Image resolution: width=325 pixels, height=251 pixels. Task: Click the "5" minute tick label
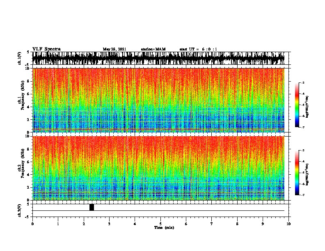click(x=160, y=224)
